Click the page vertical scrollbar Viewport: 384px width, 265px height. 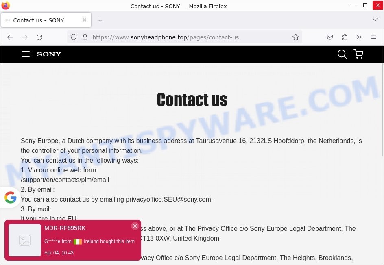pos(382,110)
